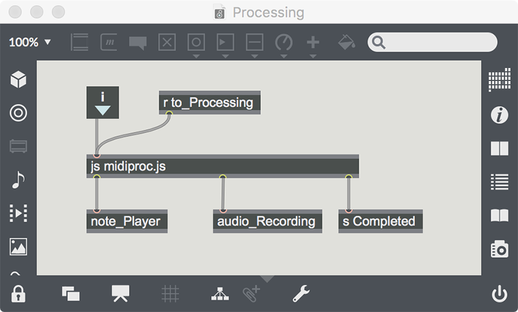Toggle audio power button on
Viewport: 518px width, 312px height.
[x=499, y=293]
